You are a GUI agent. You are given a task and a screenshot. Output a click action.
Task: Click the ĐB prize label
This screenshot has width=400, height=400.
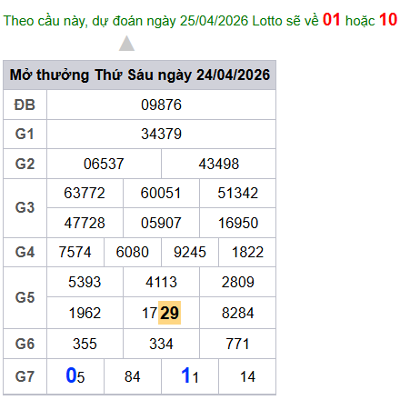tap(25, 105)
